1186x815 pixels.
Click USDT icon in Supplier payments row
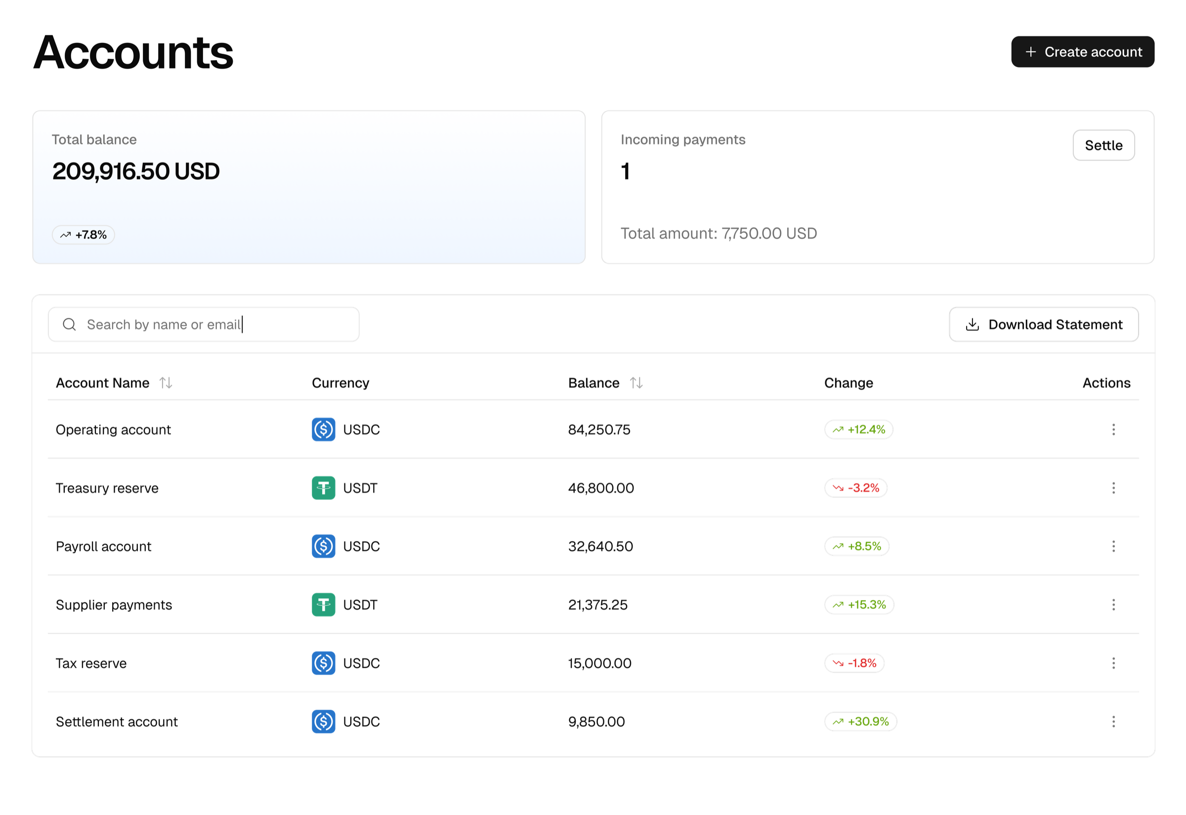click(x=323, y=605)
